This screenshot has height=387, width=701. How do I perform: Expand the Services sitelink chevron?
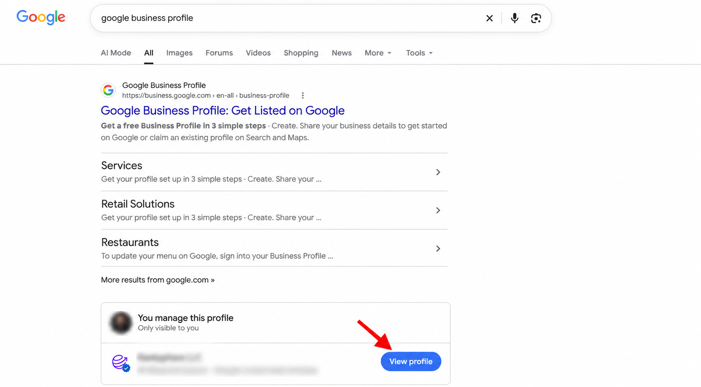pos(438,172)
